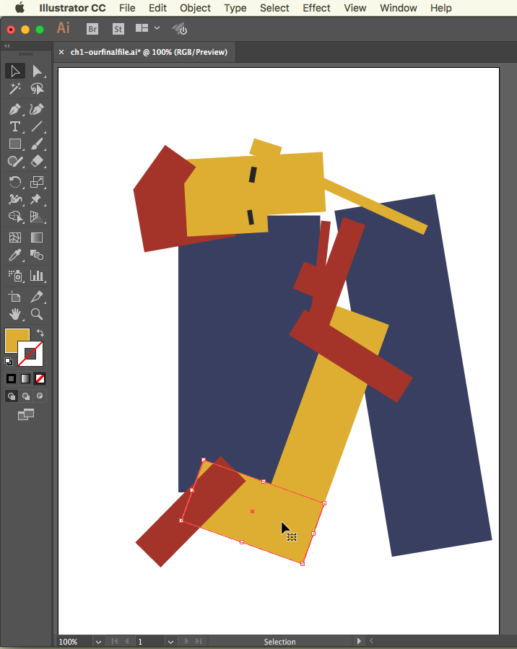Open the Object menu
This screenshot has height=649, width=517.
pyautogui.click(x=195, y=8)
